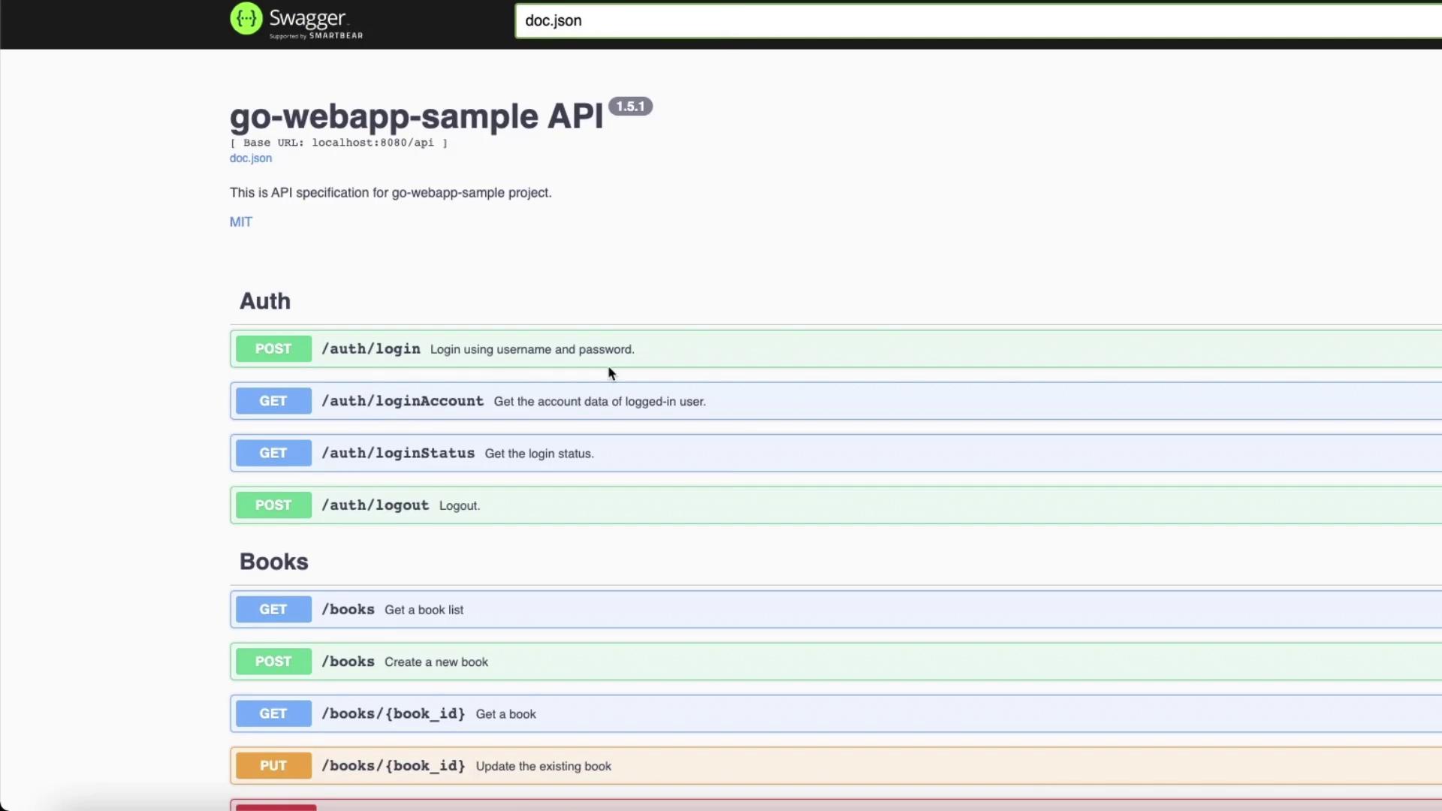Click PUT badge for /books/{book_id}
The width and height of the screenshot is (1442, 811).
[273, 766]
